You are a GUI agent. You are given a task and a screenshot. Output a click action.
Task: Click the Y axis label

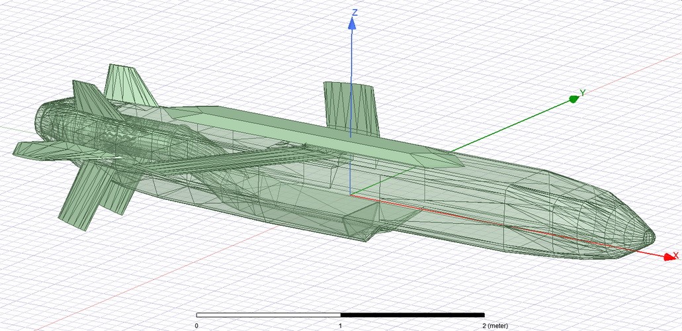pos(582,93)
